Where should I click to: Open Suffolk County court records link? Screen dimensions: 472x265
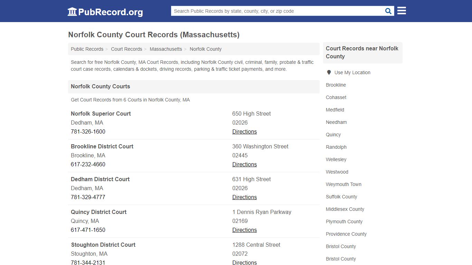341,197
